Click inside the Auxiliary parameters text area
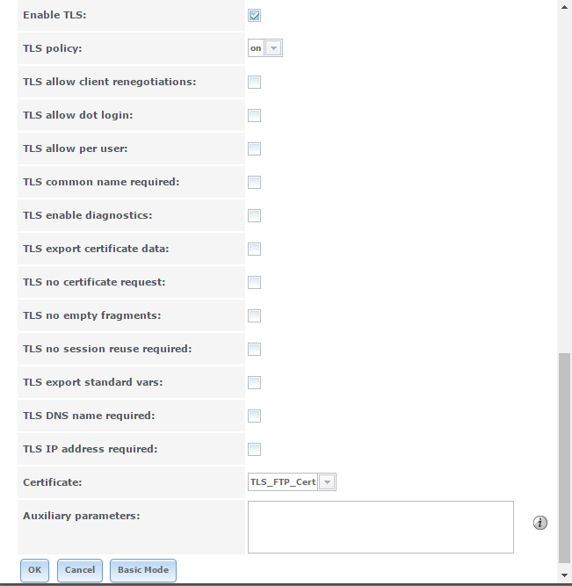Viewport: 572px width, 586px height. [380, 527]
